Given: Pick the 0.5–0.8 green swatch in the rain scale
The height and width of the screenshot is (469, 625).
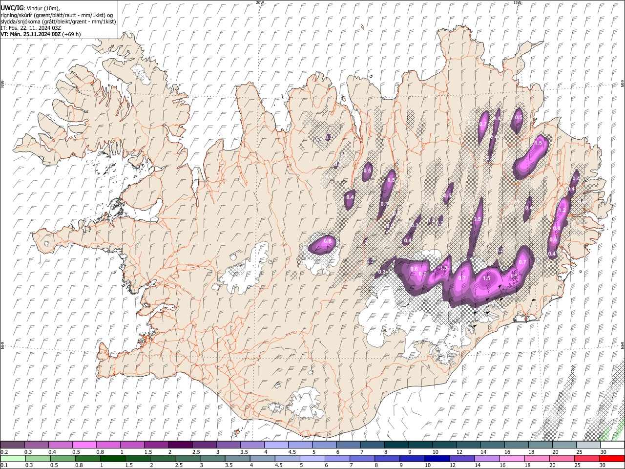Looking at the screenshot, I should [62, 458].
